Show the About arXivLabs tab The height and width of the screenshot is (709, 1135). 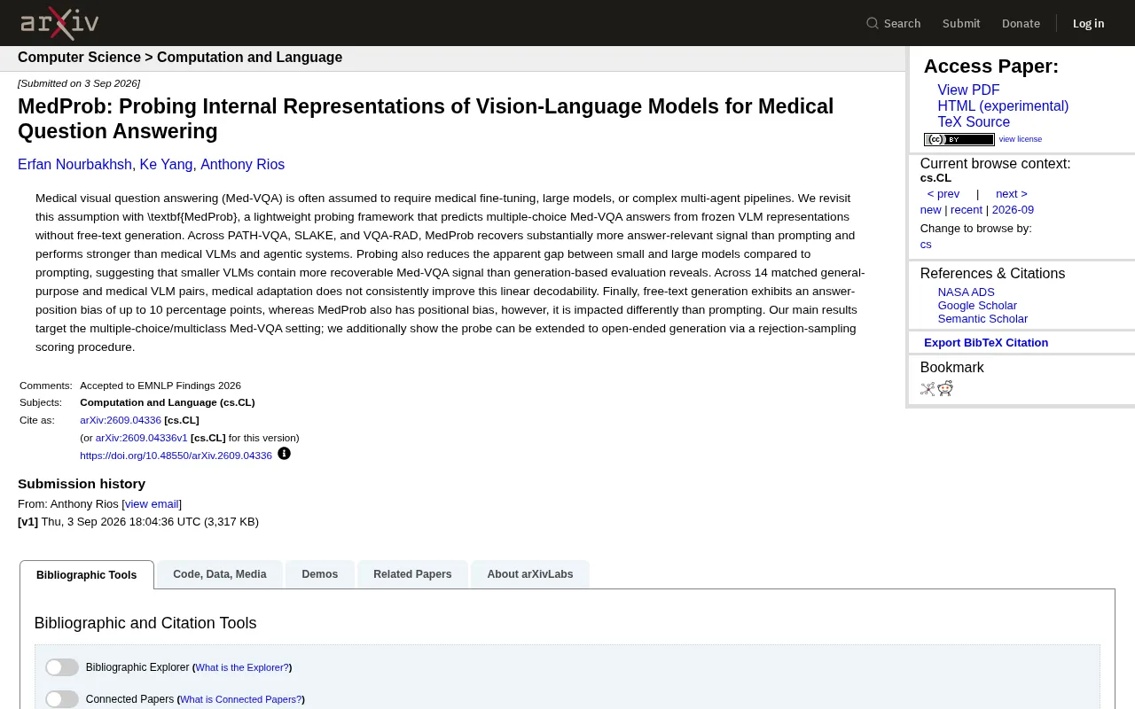pos(530,574)
